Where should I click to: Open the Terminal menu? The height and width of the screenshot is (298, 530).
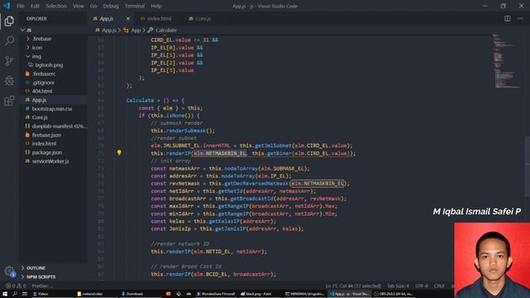tap(134, 6)
